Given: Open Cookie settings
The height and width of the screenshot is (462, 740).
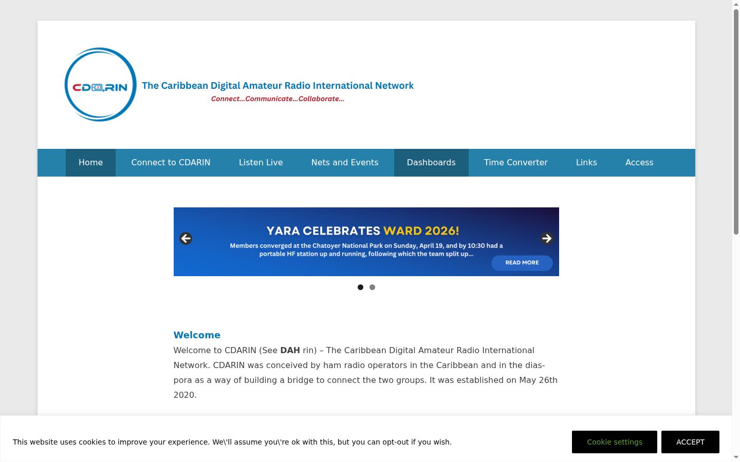Looking at the screenshot, I should tap(615, 442).
